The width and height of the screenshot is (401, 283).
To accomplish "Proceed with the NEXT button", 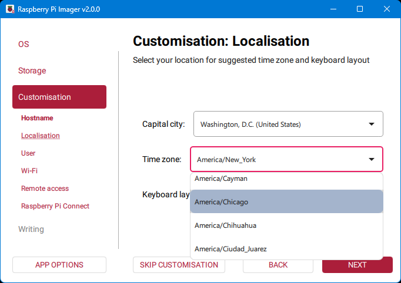I will tap(357, 265).
